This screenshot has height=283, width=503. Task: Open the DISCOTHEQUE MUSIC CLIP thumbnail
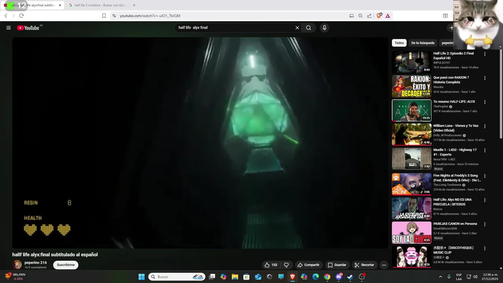coord(411,257)
